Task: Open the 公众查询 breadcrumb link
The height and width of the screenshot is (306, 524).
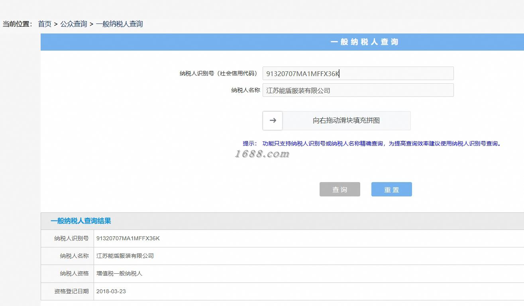Action: pos(74,24)
